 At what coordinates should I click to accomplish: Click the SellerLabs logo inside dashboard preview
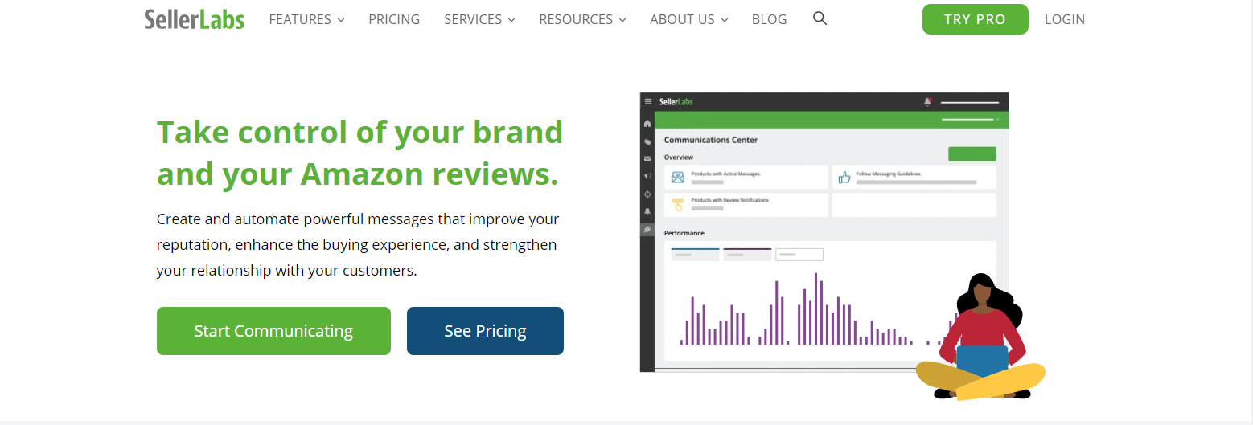[676, 102]
